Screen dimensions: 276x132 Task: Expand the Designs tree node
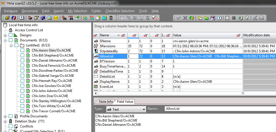click(x=5, y=35)
